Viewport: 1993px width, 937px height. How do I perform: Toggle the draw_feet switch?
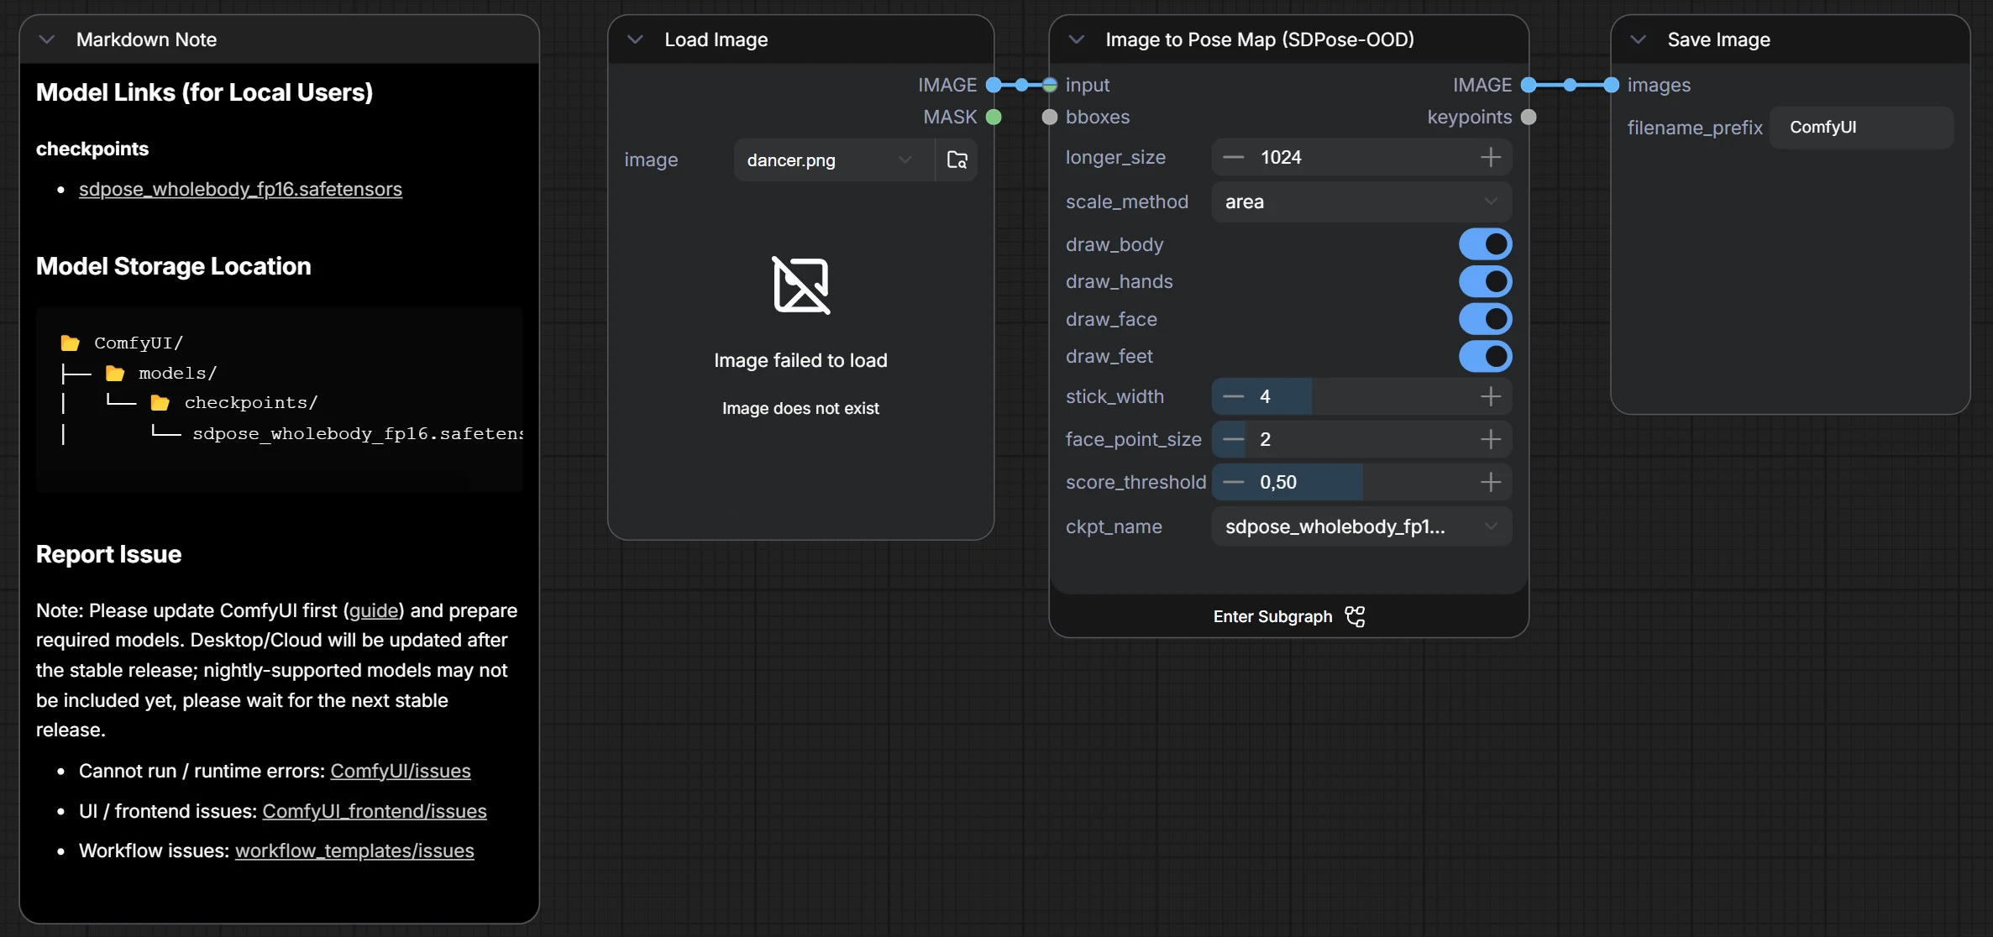1485,356
